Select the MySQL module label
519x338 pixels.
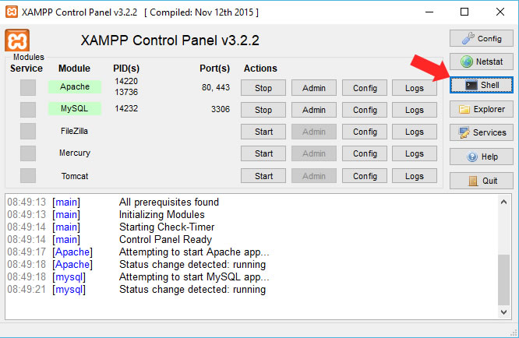75,108
